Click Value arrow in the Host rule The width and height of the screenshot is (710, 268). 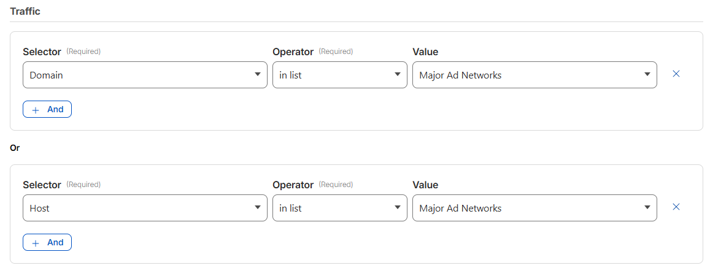pyautogui.click(x=647, y=208)
